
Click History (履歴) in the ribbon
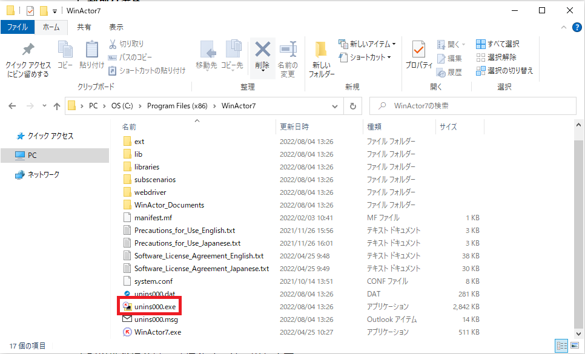[x=449, y=72]
